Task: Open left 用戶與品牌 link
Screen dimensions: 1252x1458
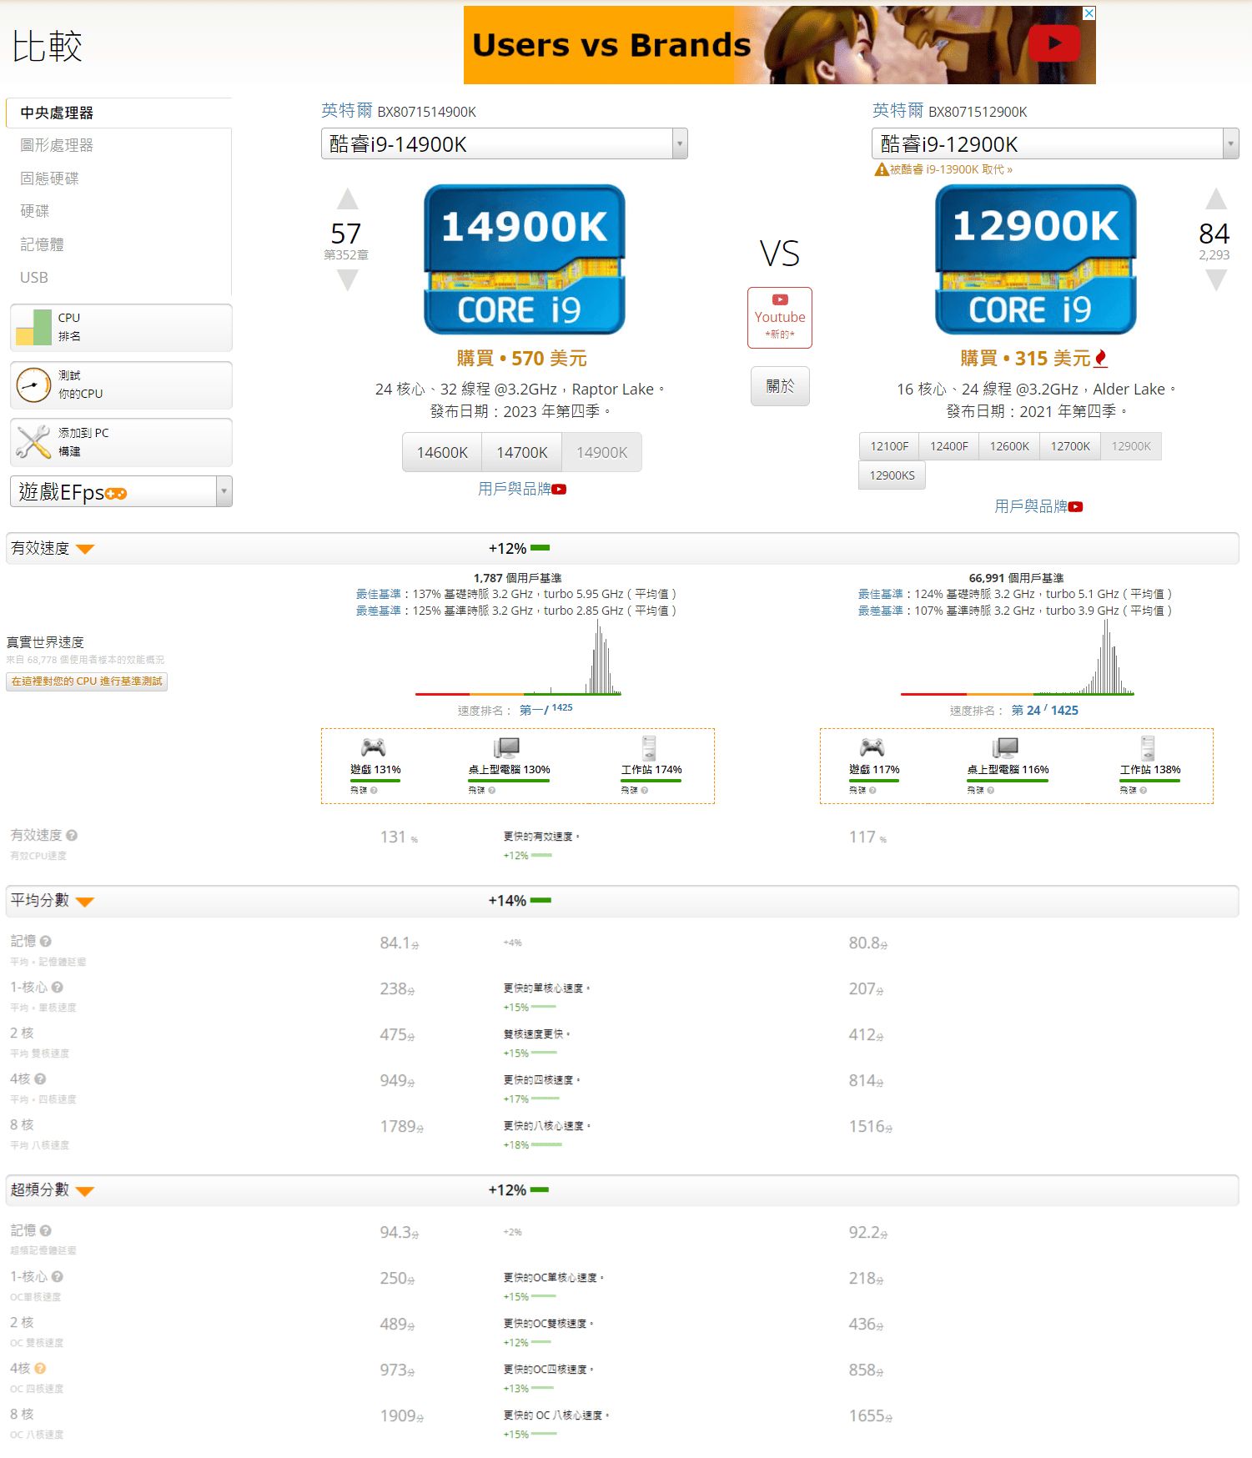Action: click(514, 490)
